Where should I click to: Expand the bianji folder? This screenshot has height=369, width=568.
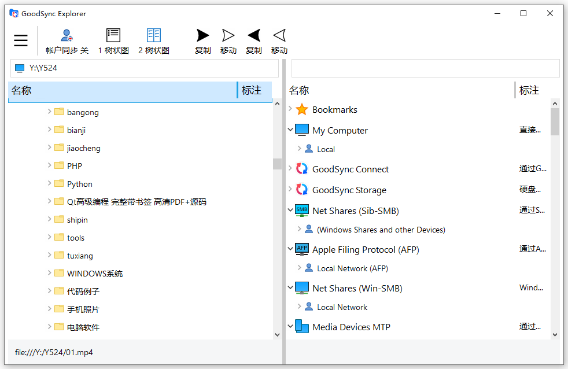(x=49, y=130)
